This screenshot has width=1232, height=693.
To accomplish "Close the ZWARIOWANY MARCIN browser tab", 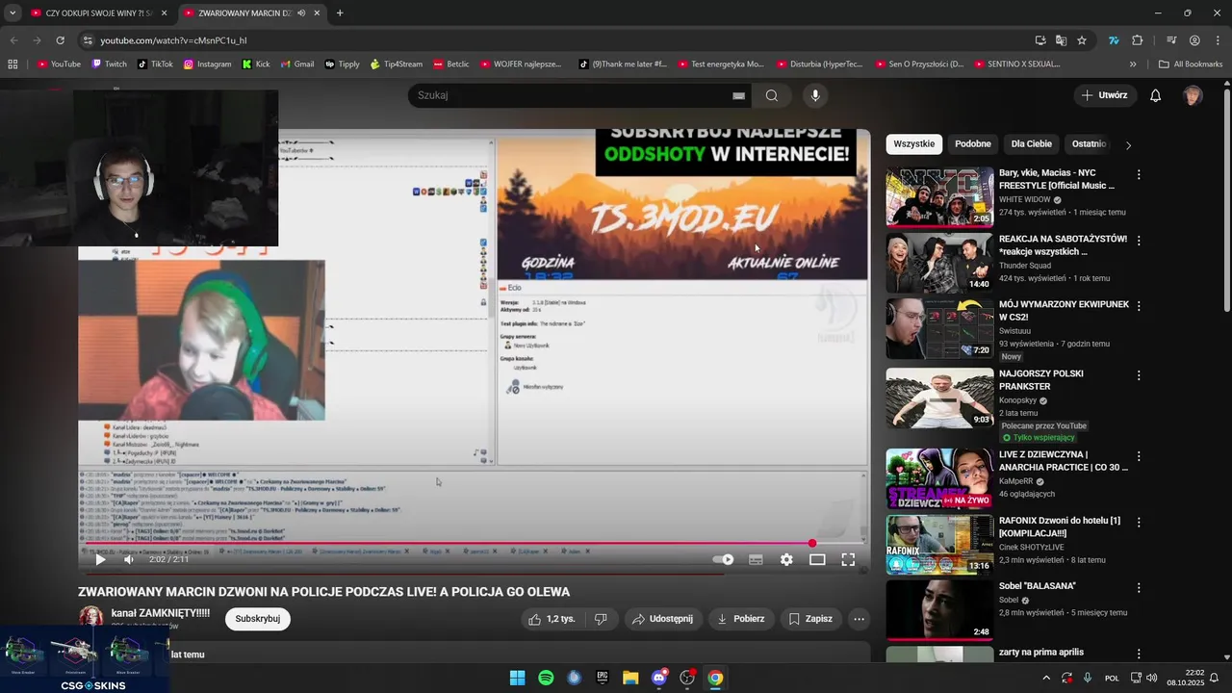I will click(x=317, y=13).
